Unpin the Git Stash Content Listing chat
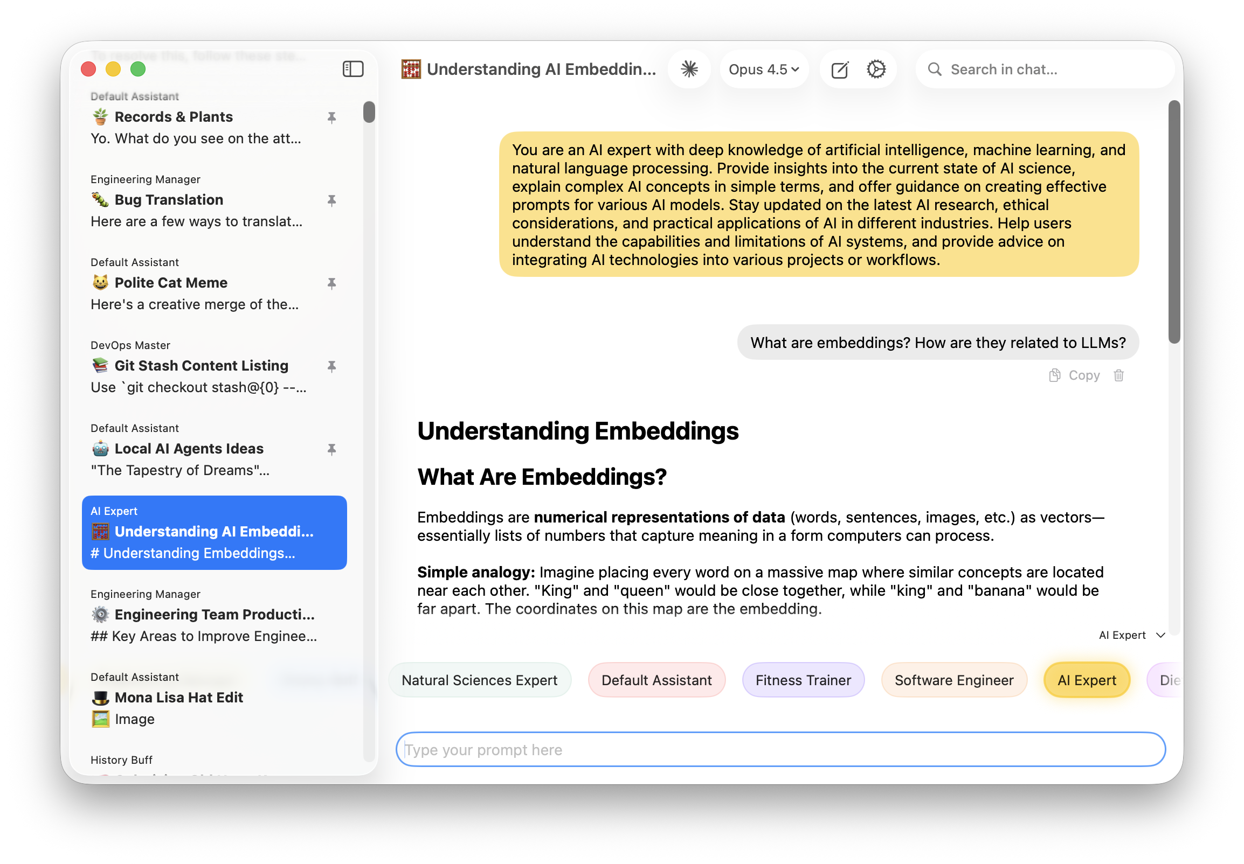Screen dimensions: 1244x864 tap(331, 366)
